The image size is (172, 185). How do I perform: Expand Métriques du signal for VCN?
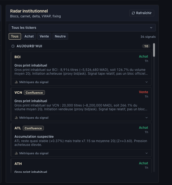click(x=81, y=118)
